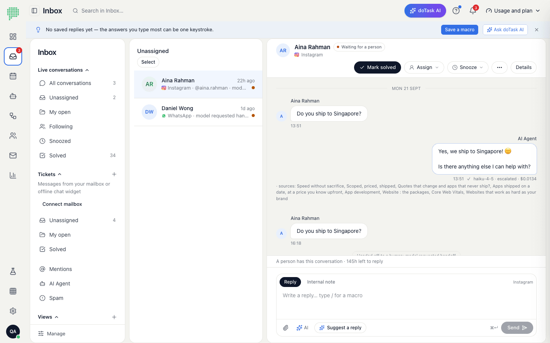Focus the Write a reply text area
550x343 pixels.
click(406, 303)
